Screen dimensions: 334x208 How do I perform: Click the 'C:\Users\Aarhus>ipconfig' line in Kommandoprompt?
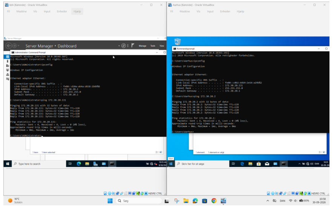188,61
